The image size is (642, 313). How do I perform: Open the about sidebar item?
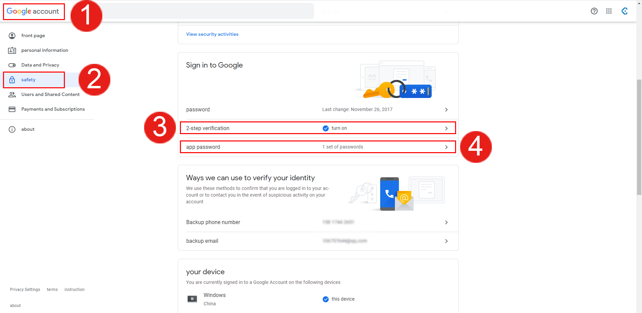[28, 129]
